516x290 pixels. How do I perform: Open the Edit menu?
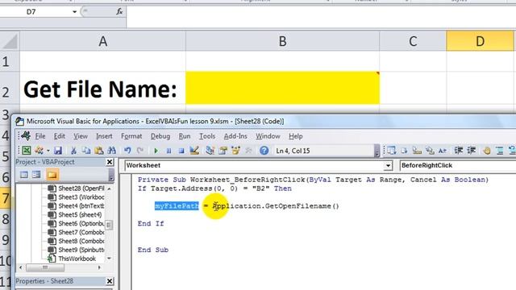point(59,136)
